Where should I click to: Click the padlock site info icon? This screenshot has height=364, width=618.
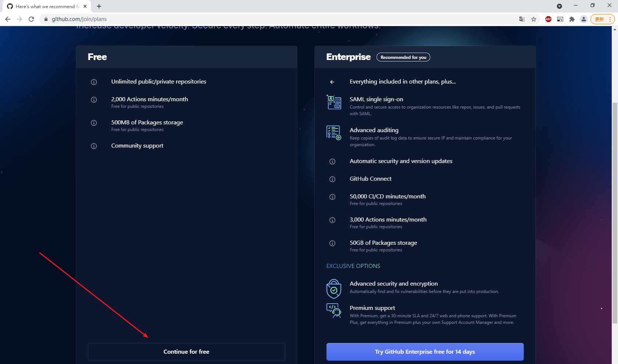[46, 19]
